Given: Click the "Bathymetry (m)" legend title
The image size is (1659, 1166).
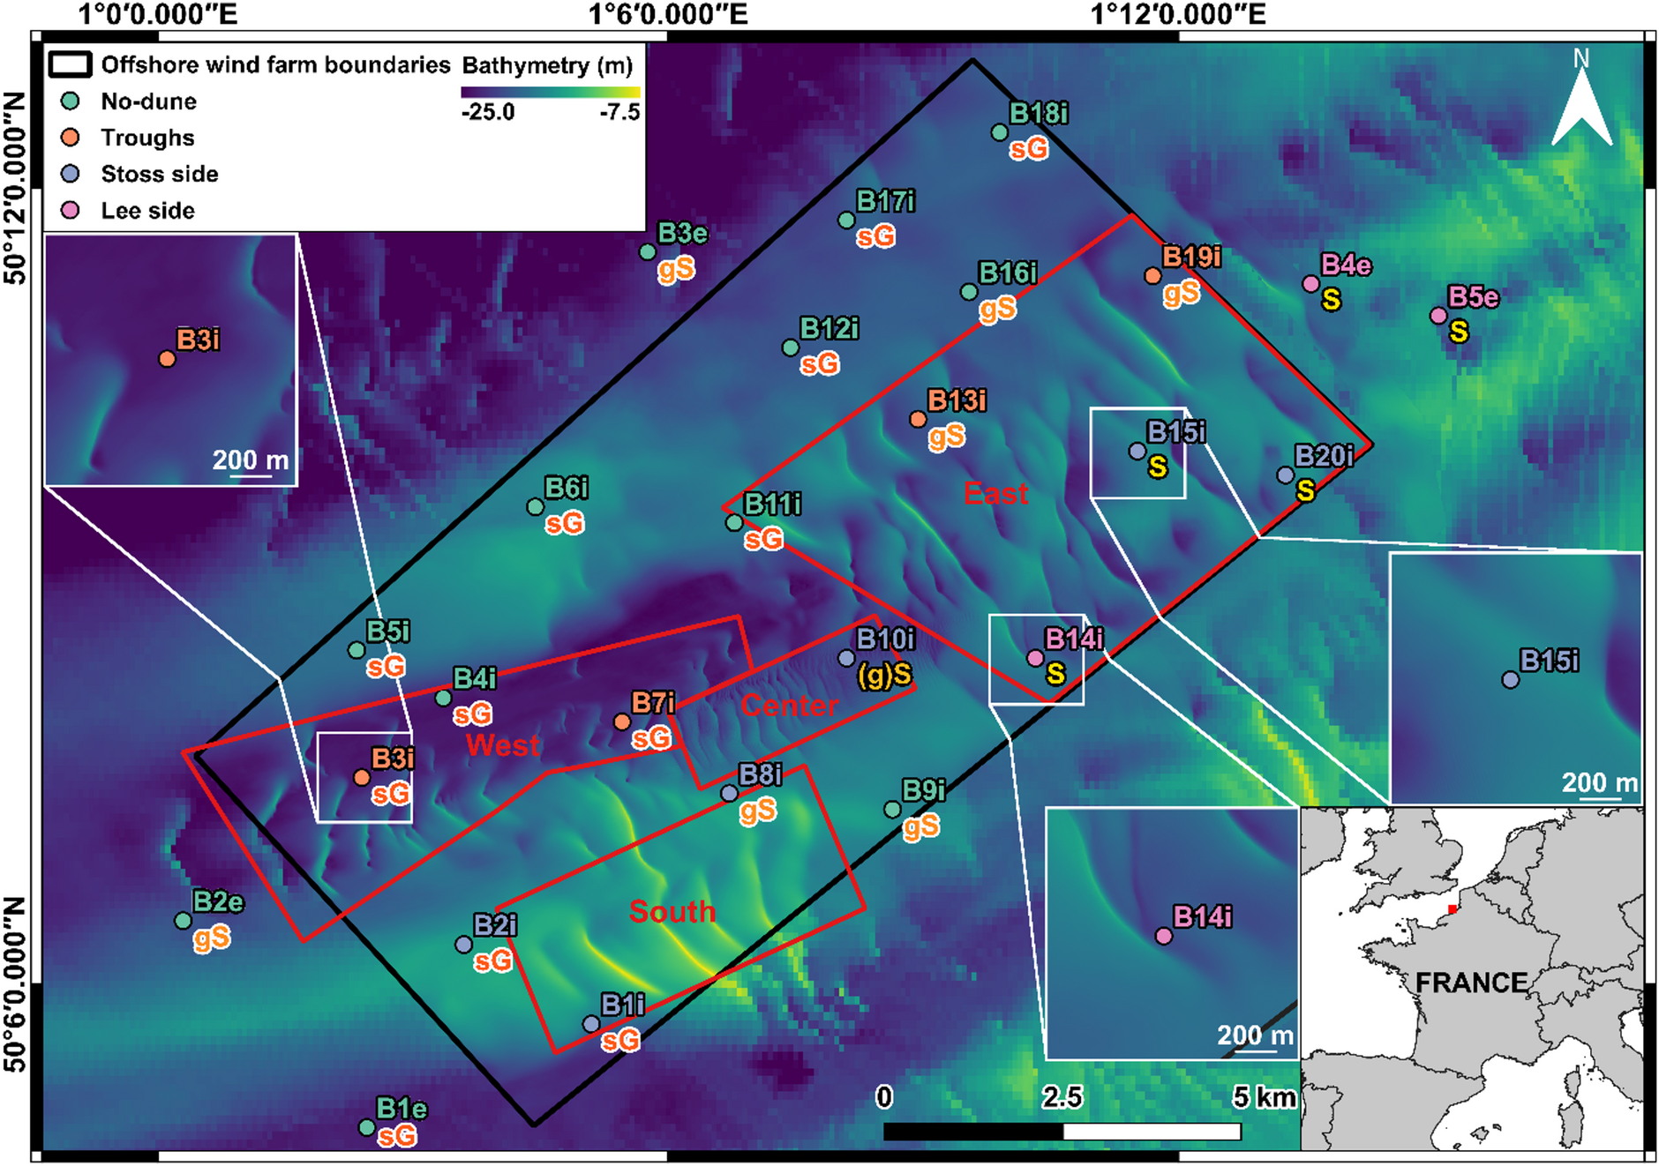Looking at the screenshot, I should [x=548, y=66].
